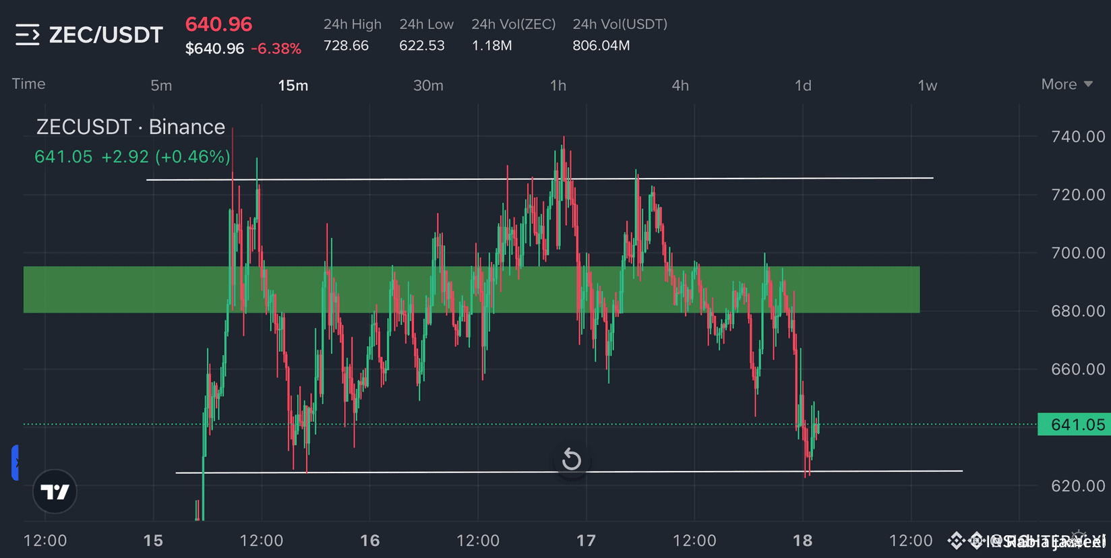This screenshot has height=558, width=1111.
Task: Click the 24h Vol(USDT) value 806.04M
Action: point(601,46)
